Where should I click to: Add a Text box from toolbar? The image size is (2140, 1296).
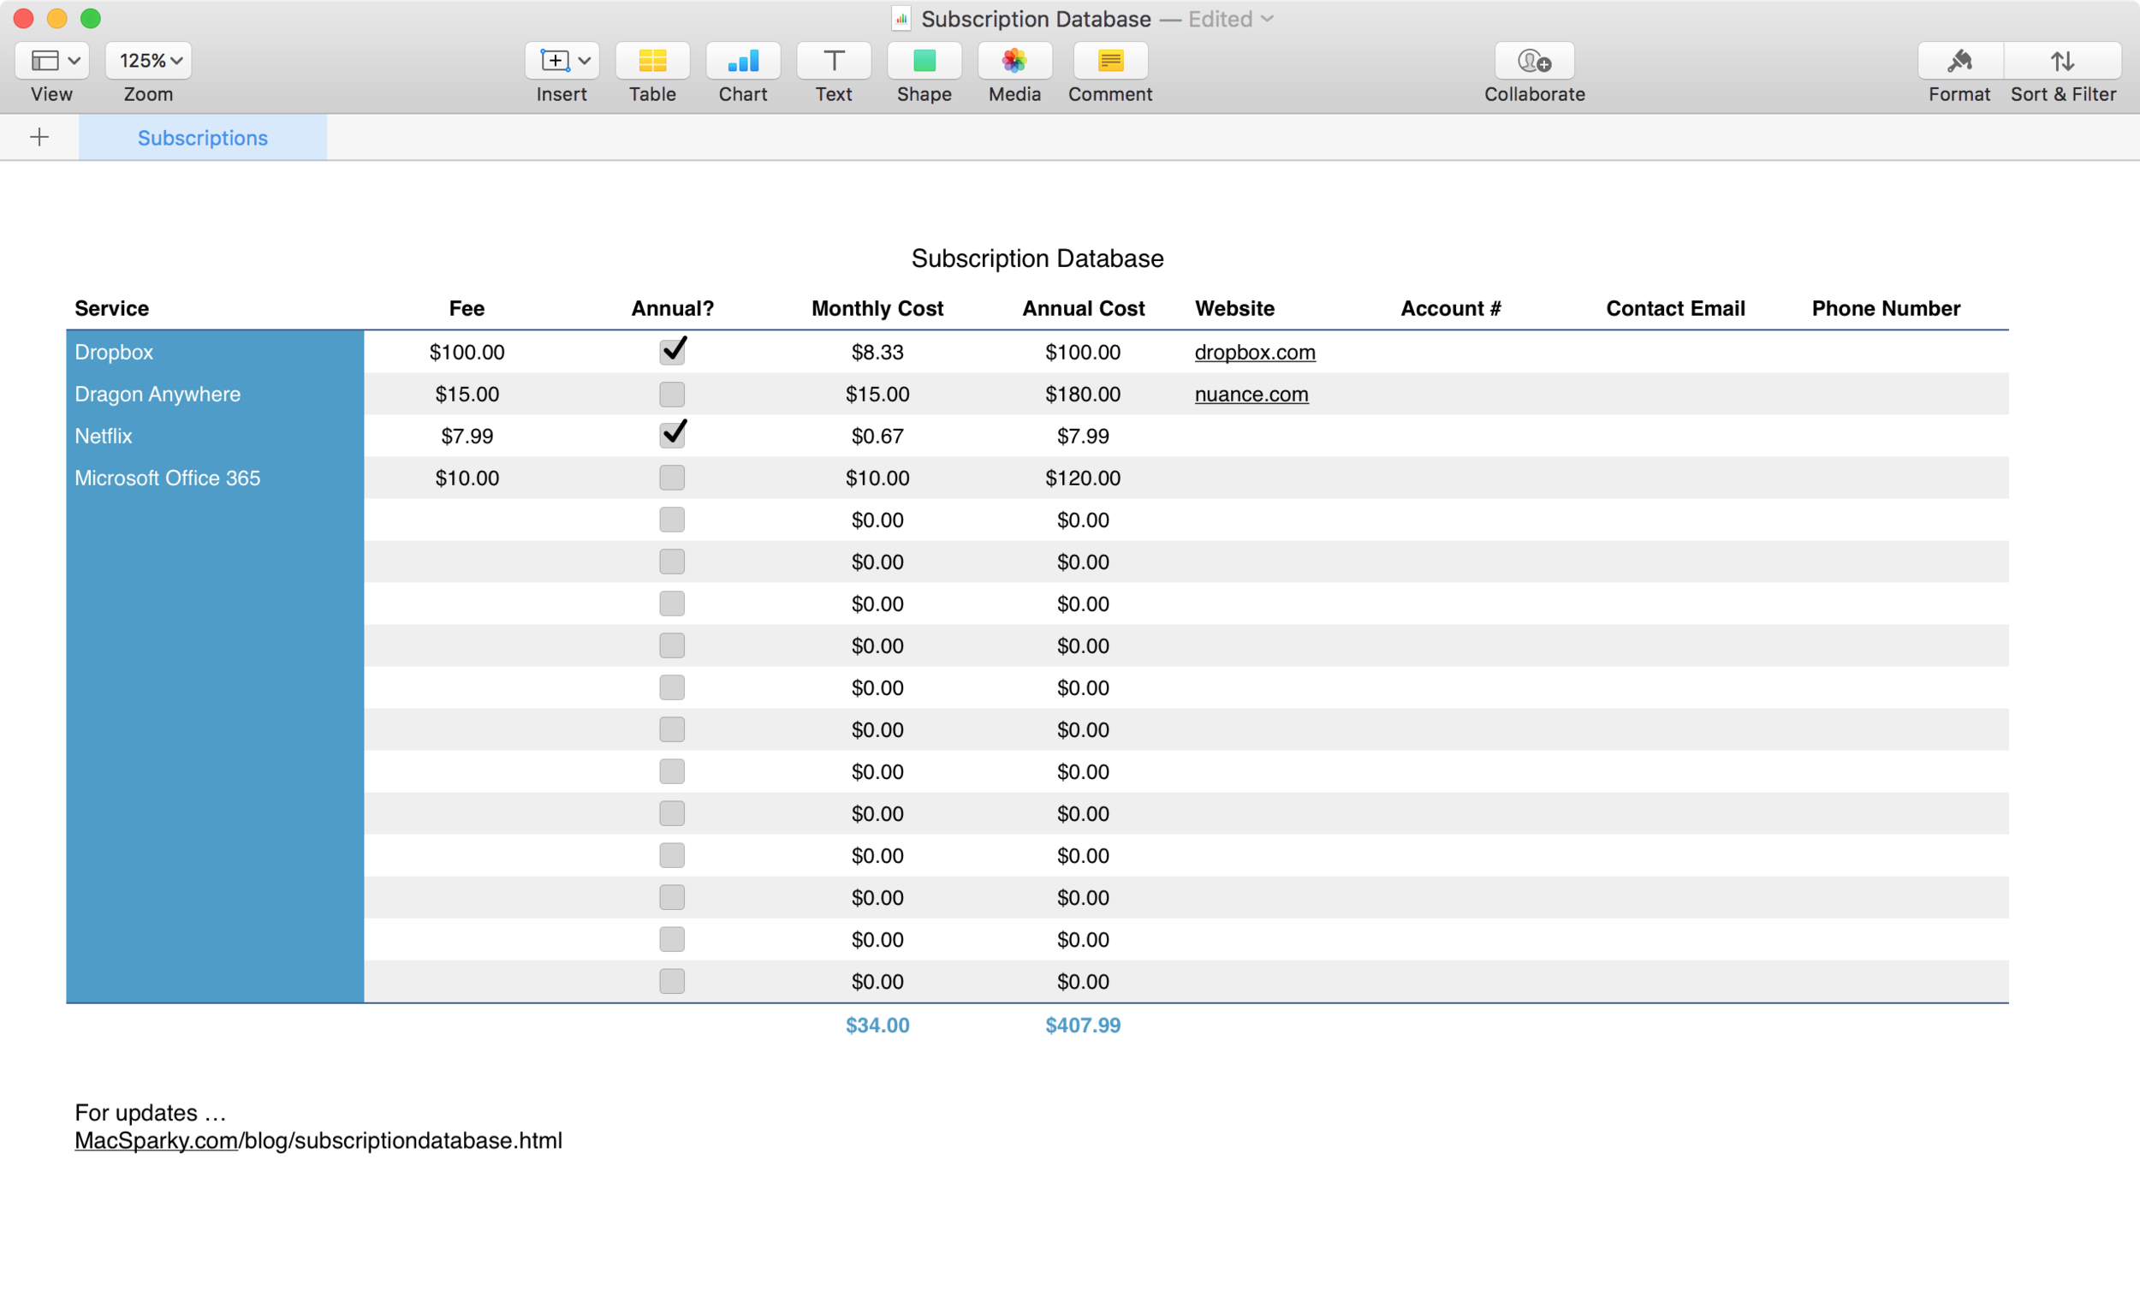(x=834, y=61)
